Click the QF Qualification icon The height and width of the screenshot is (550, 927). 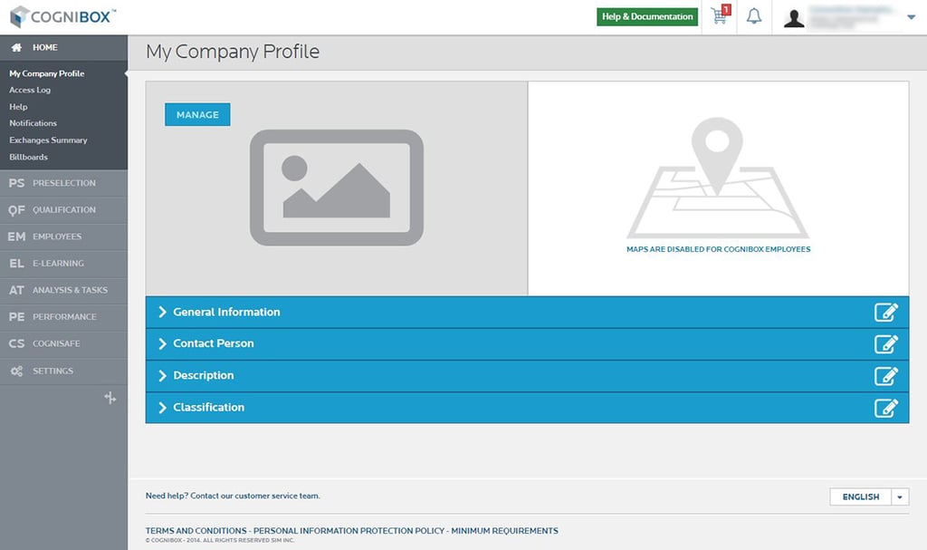coord(16,209)
